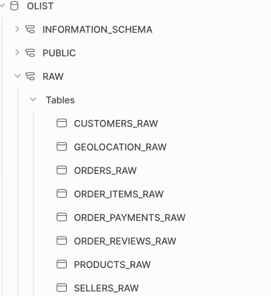Screen dimensions: 271x301
Task: Click the CUSTOMERS_RAW table icon
Action: (62, 123)
